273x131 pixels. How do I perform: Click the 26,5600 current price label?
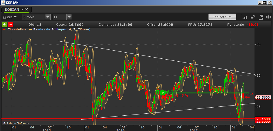point(263,97)
